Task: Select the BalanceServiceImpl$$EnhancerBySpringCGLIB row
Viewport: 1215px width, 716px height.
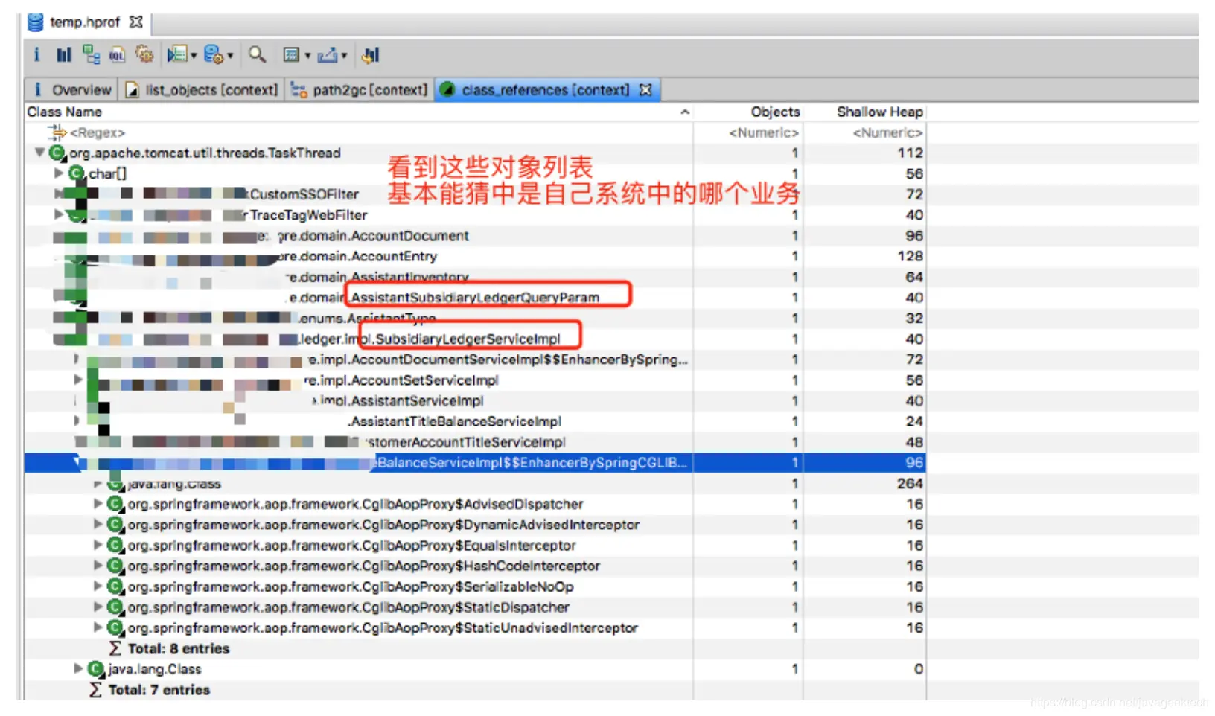Action: tap(476, 462)
